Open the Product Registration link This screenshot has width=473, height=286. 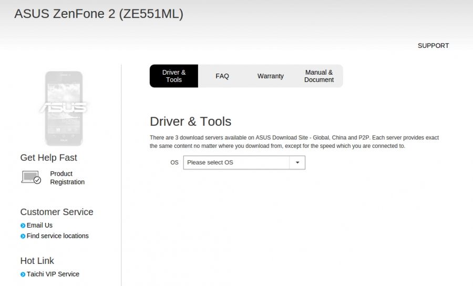(67, 178)
